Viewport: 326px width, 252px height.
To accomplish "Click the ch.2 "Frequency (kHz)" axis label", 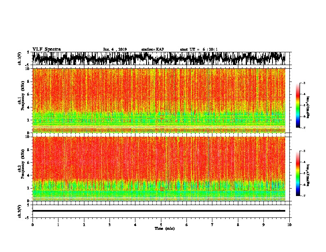I will tap(23, 164).
